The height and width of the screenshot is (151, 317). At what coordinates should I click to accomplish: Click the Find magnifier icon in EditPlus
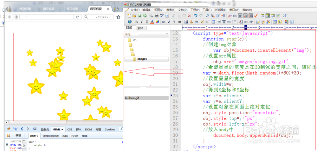point(207,16)
